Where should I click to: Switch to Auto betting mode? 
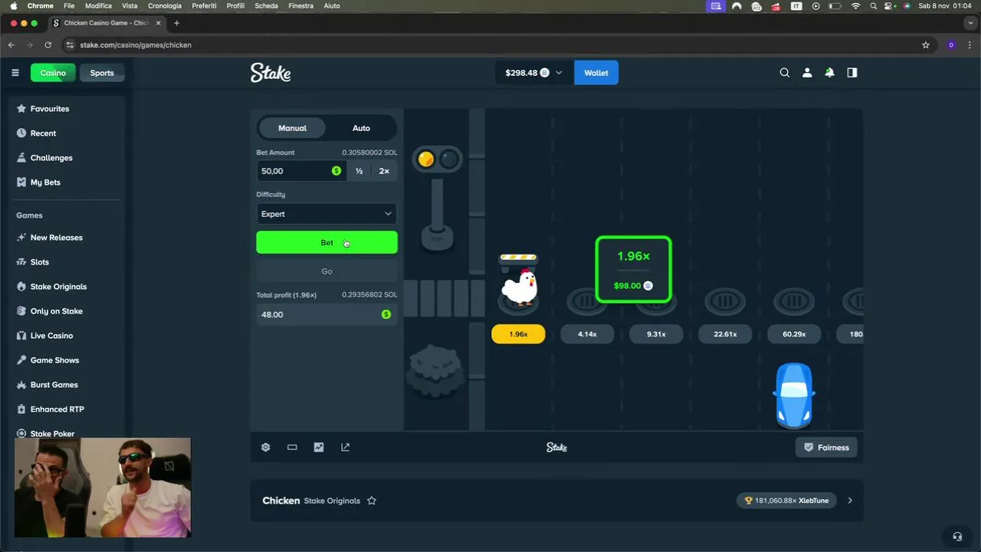pyautogui.click(x=361, y=128)
